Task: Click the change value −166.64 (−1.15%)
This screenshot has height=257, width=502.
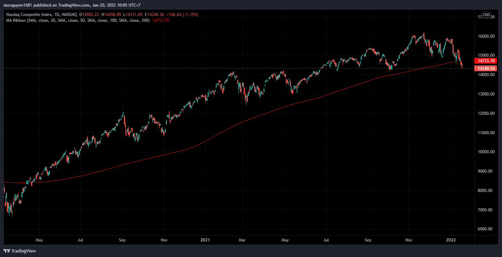Action: pos(182,15)
